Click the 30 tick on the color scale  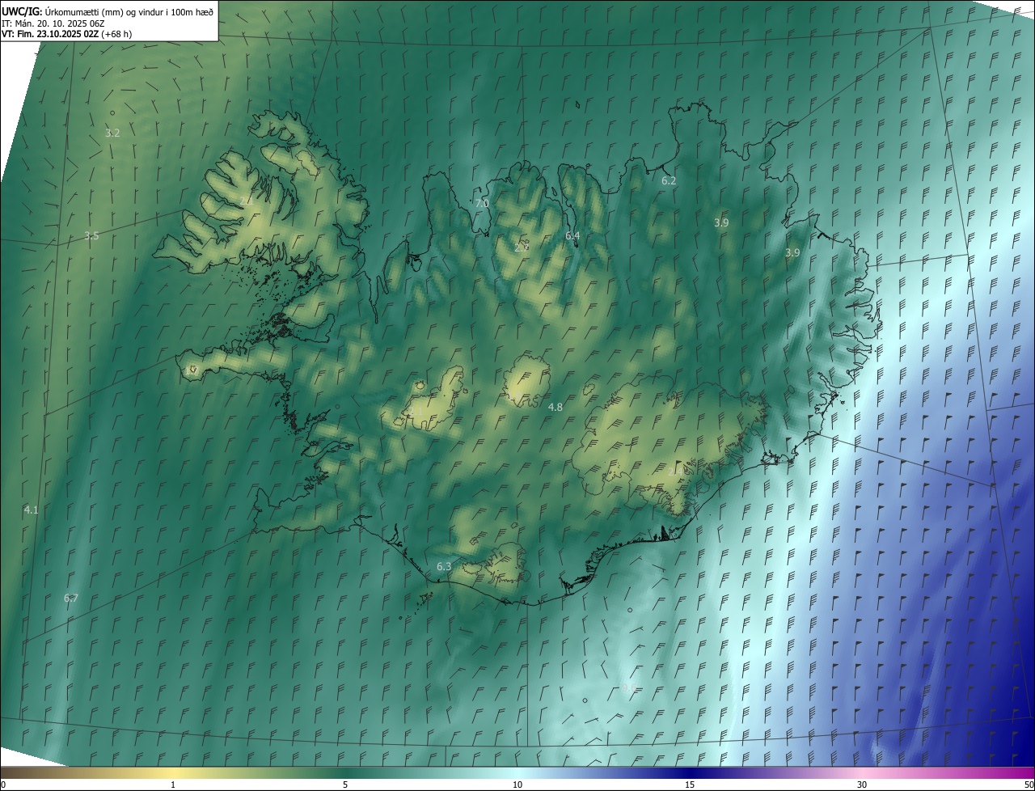click(862, 785)
